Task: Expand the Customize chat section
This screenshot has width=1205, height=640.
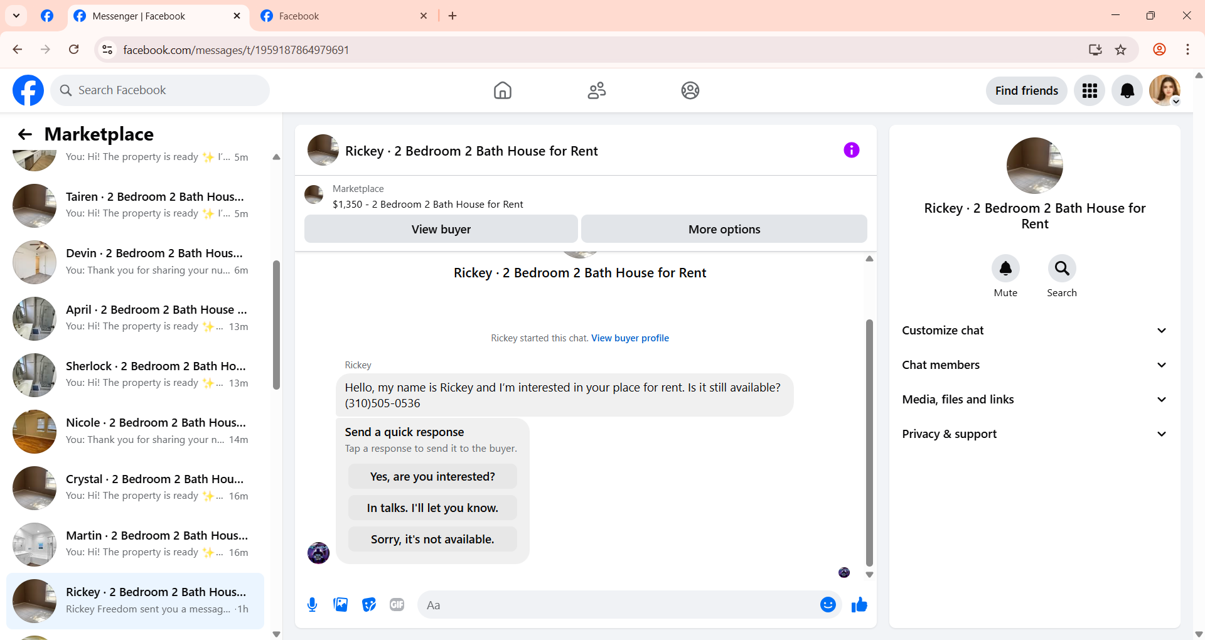Action: coord(1034,331)
